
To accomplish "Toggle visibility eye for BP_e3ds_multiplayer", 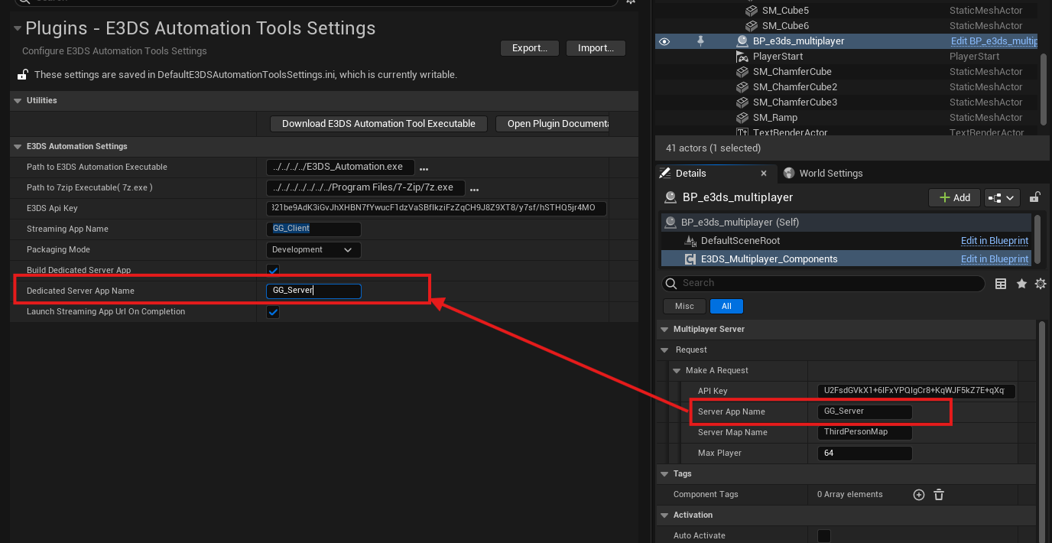I will 664,41.
